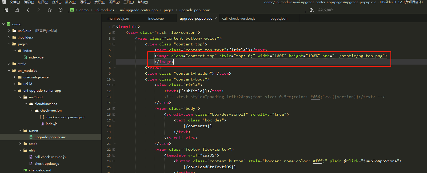
Task: Click the new file toolbar icon
Action: coord(6,10)
